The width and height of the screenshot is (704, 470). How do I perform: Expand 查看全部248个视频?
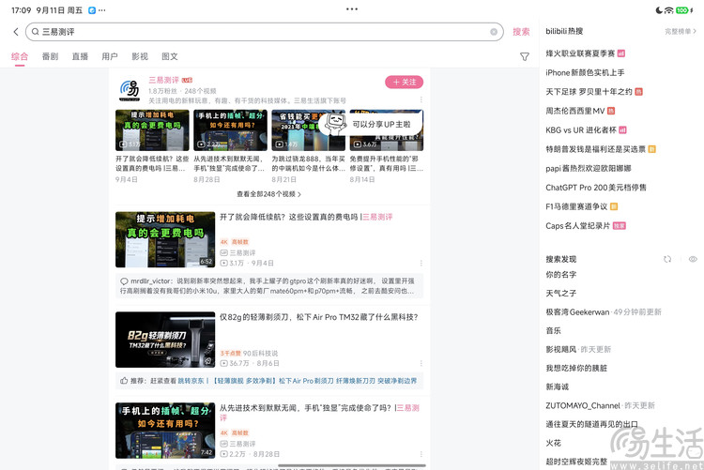coord(269,194)
